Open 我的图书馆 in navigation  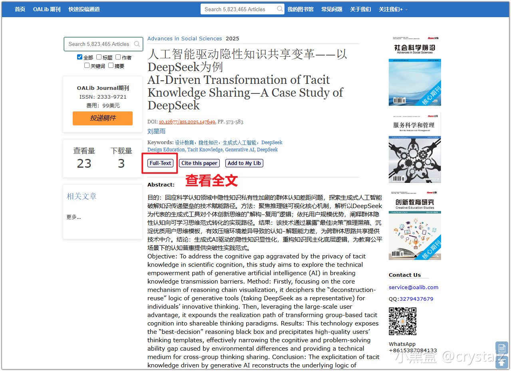300,9
